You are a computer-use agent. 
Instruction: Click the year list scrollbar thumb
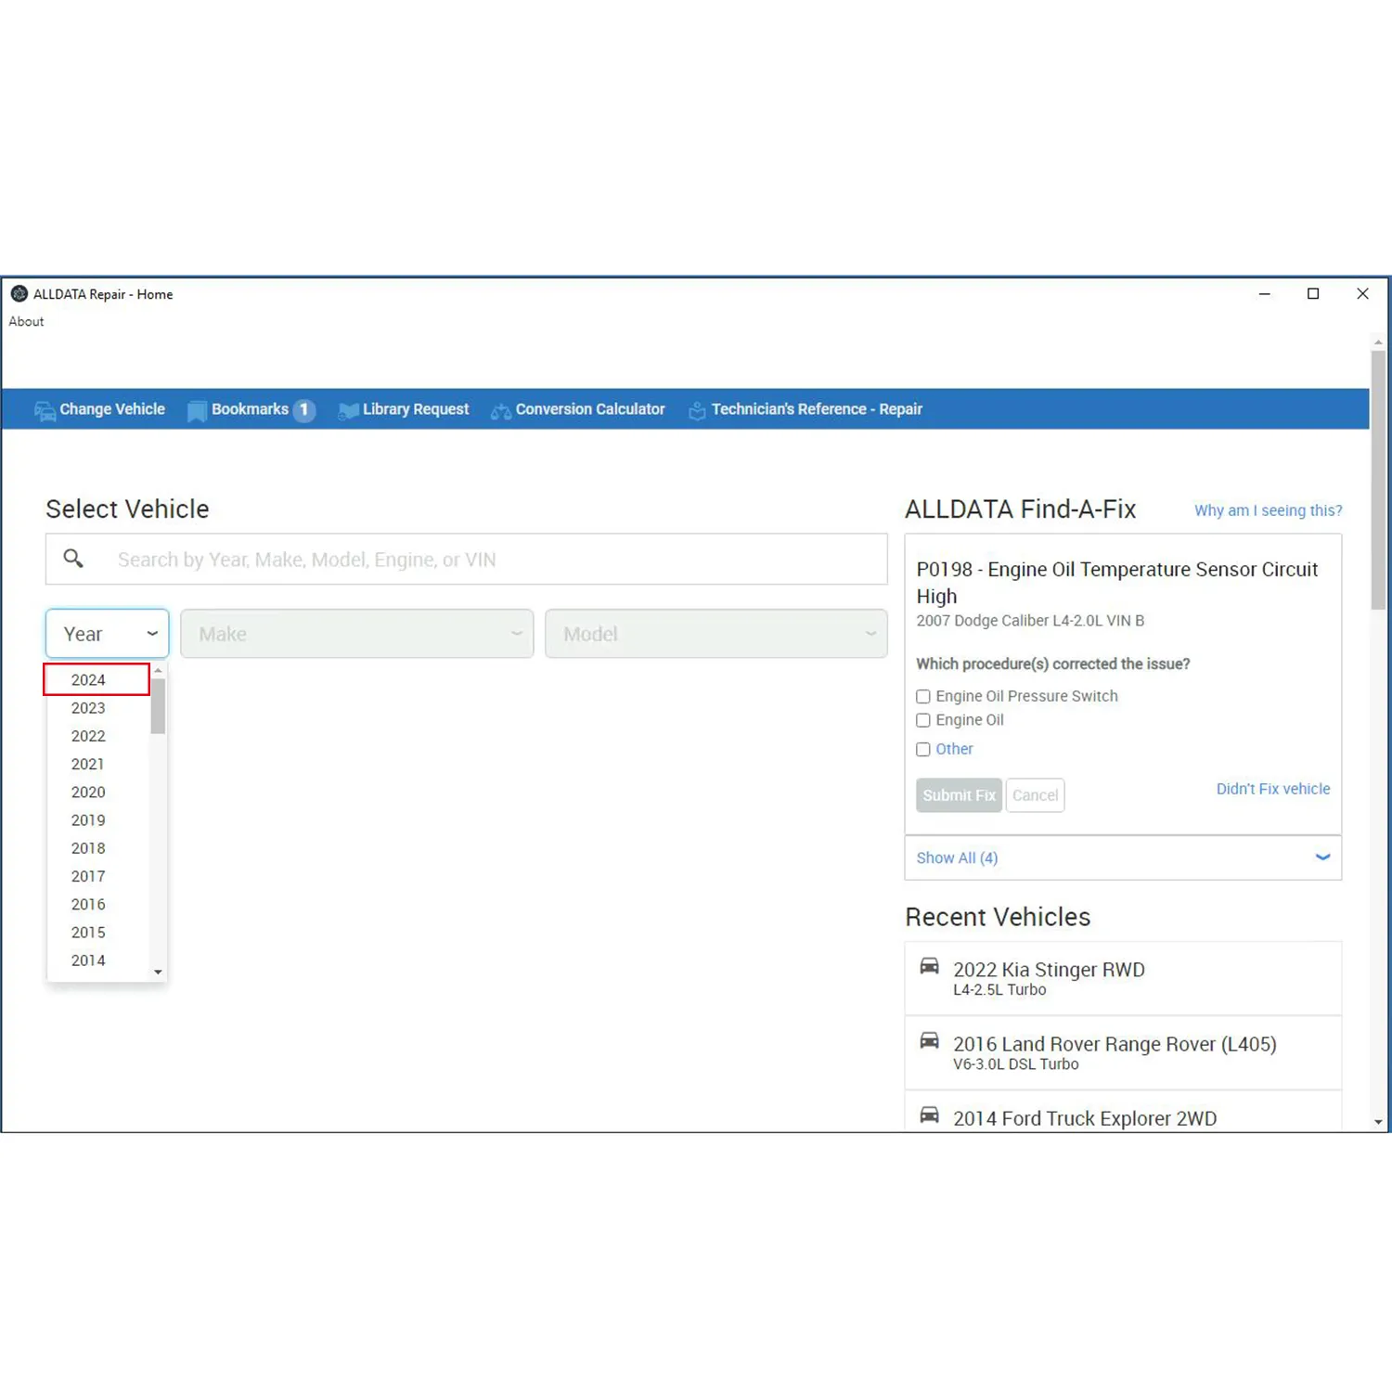[158, 706]
